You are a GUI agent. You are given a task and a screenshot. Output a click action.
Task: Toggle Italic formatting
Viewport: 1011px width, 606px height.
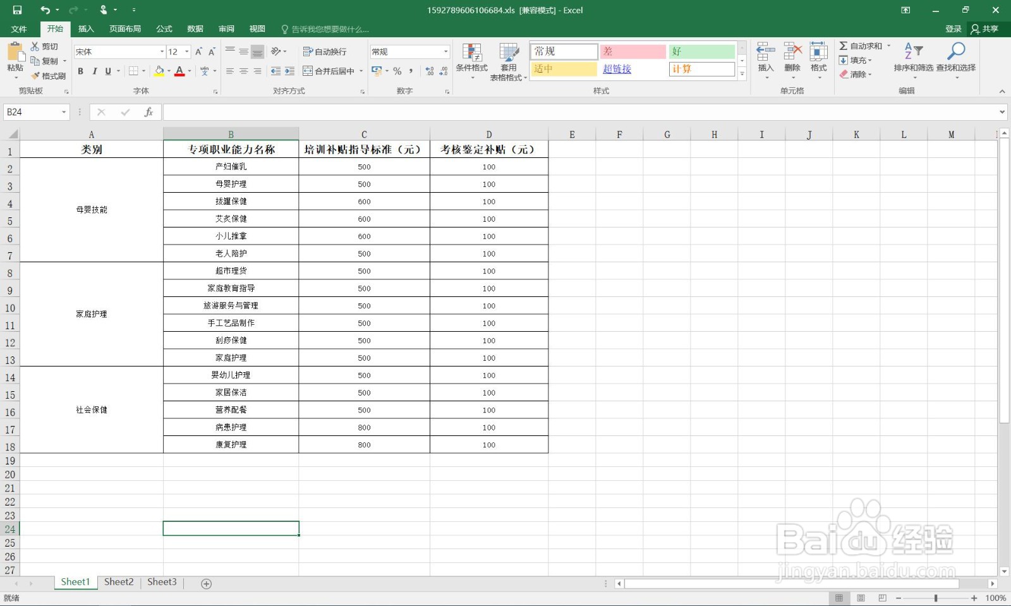tap(94, 71)
